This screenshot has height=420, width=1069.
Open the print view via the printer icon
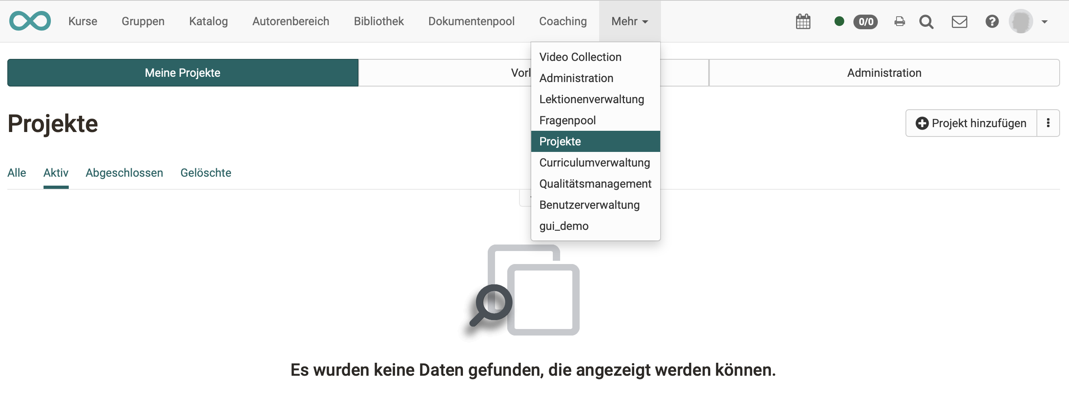[x=899, y=21]
